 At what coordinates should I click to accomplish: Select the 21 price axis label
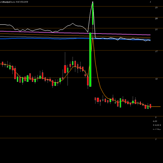coord(156,29)
